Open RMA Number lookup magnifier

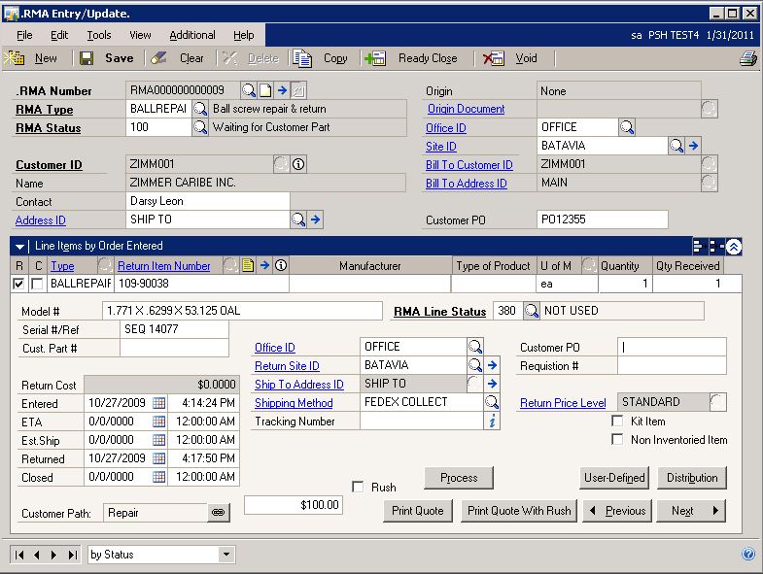[249, 90]
